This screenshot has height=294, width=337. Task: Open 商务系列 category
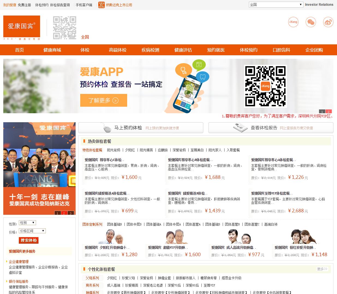tap(92, 285)
